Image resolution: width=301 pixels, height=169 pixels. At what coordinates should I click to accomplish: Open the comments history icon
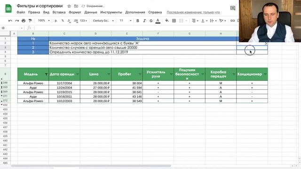pos(233,8)
